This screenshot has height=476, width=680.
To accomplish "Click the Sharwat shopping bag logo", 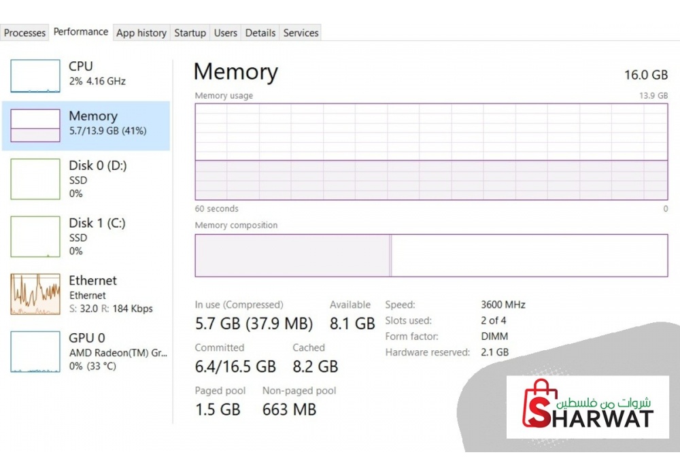I will pos(541,405).
